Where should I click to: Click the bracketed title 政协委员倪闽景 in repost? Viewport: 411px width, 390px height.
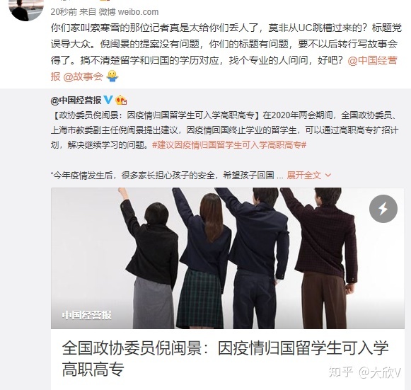(x=156, y=115)
